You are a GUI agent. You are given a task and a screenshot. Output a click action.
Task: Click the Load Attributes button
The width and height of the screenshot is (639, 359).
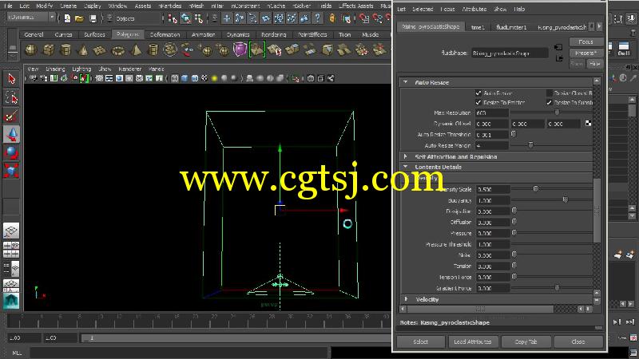[x=473, y=341]
